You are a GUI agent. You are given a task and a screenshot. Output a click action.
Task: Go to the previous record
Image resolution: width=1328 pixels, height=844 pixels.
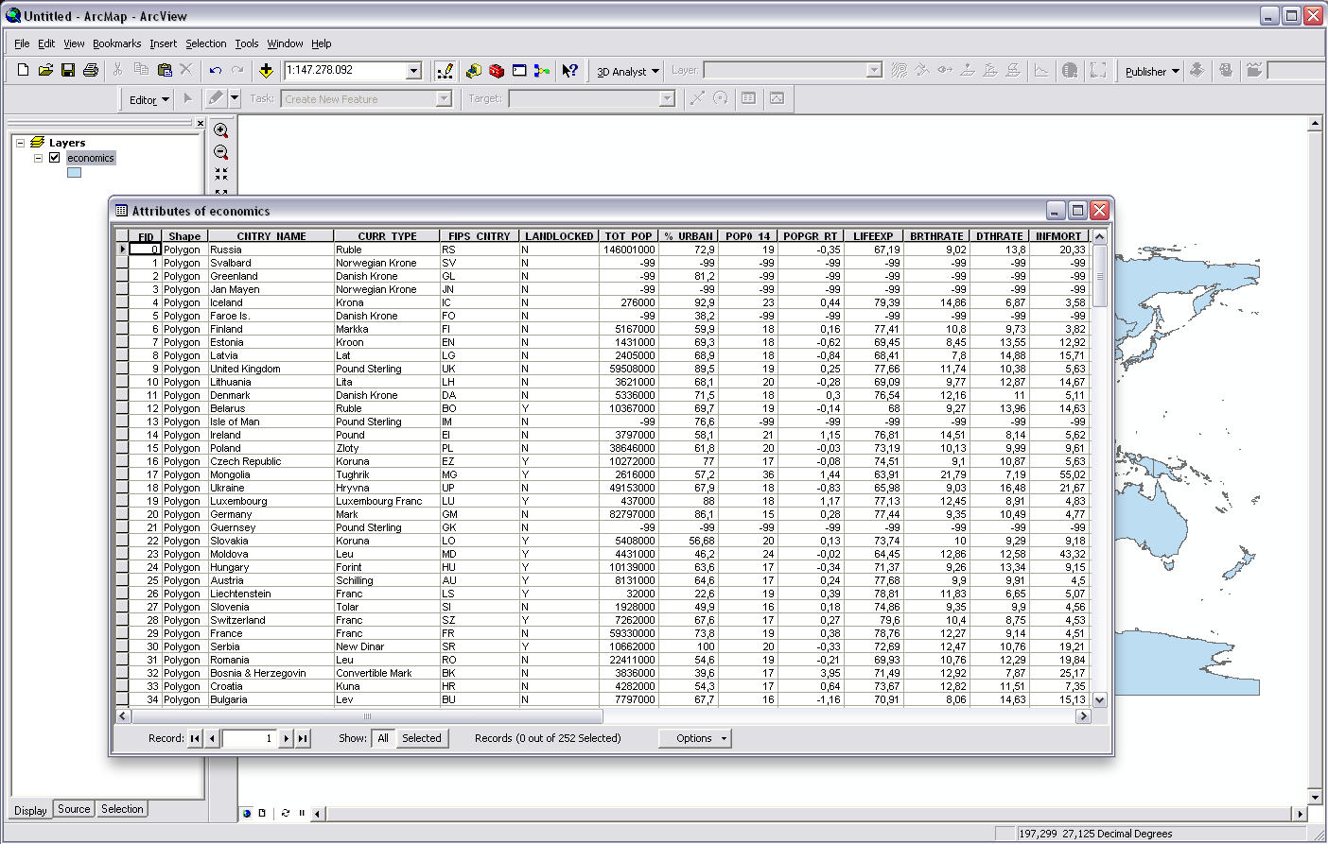(x=212, y=739)
